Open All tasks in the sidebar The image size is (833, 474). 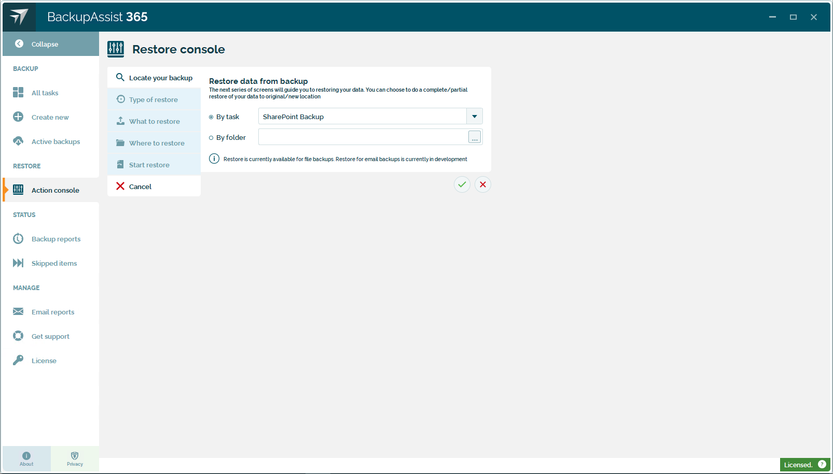pos(51,93)
